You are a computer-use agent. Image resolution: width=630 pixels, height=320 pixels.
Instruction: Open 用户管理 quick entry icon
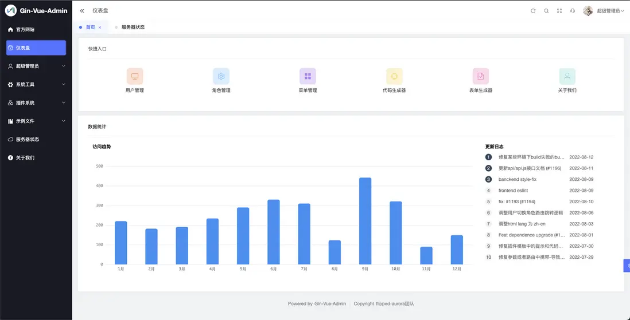tap(135, 76)
